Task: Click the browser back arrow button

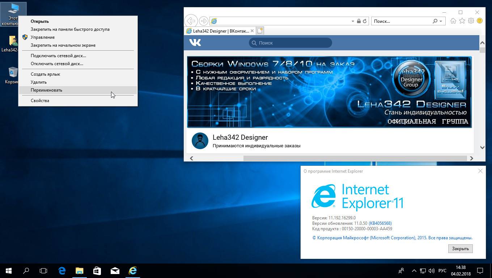Action: click(x=191, y=21)
